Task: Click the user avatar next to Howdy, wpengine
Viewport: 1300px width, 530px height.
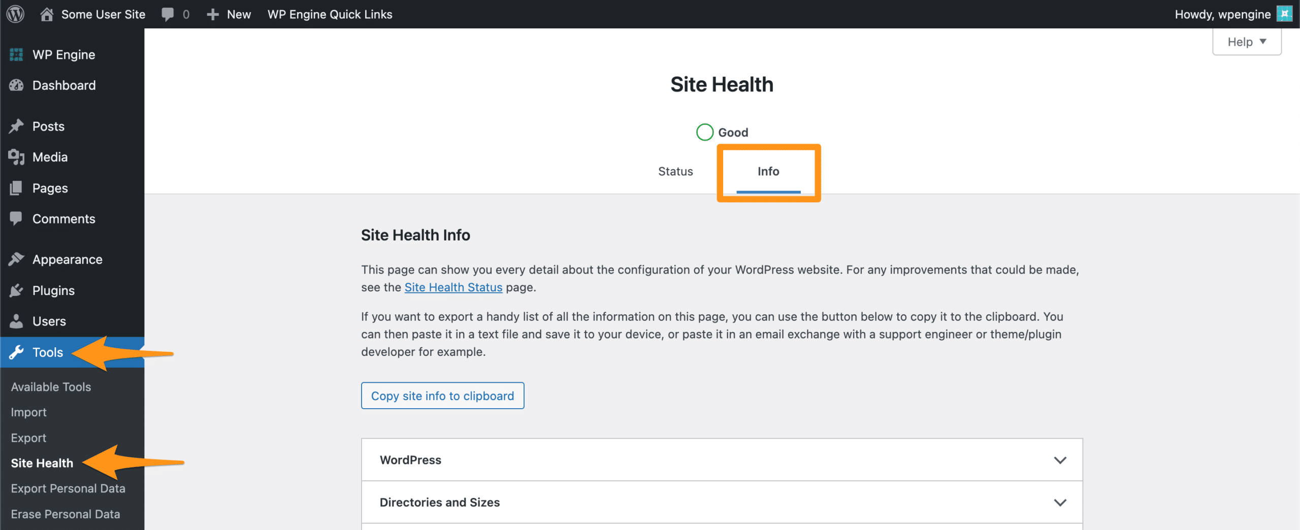Action: [1284, 14]
